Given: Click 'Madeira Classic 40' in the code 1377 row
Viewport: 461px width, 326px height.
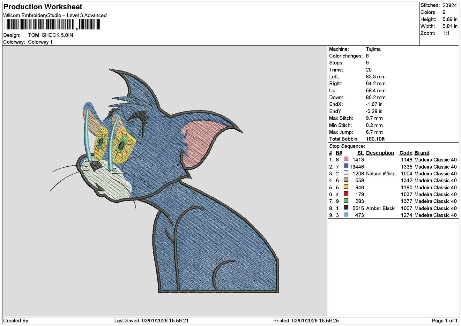Looking at the screenshot, I should tap(435, 201).
